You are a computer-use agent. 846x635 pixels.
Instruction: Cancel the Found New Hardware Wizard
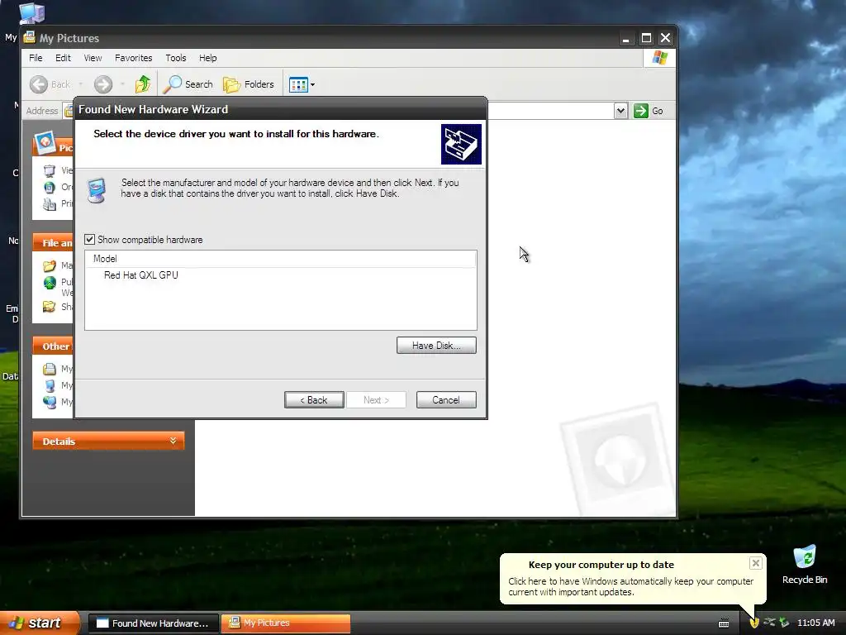[x=446, y=400]
